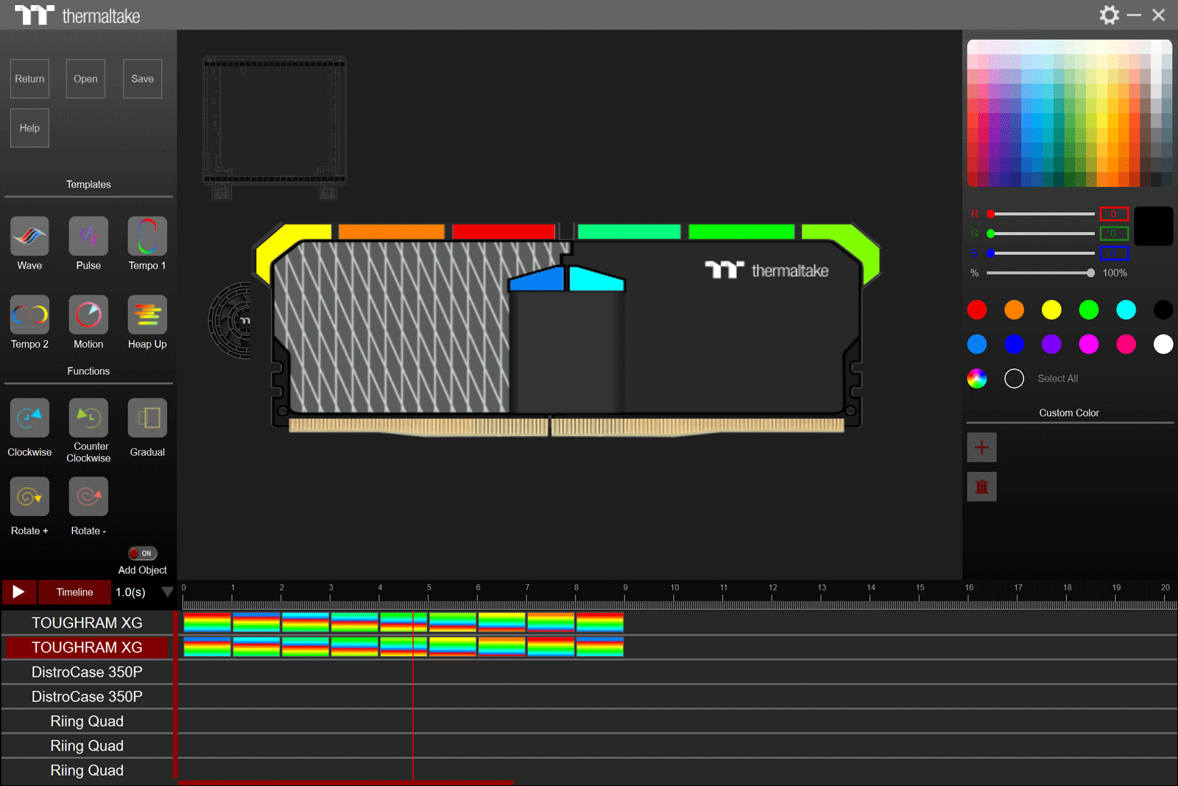
Task: Apply the Gradual function
Action: 147,418
